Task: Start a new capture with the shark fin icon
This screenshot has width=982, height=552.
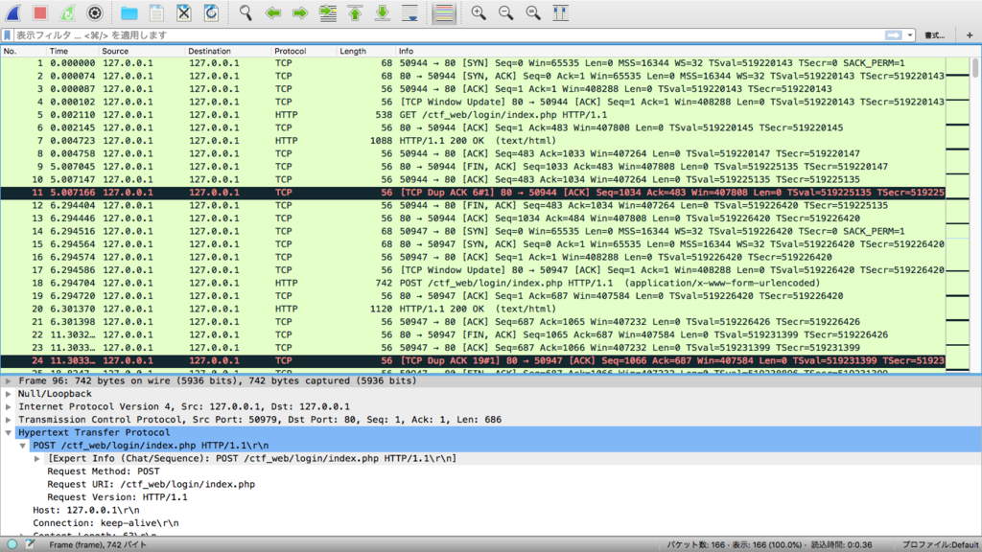Action: click(x=13, y=12)
